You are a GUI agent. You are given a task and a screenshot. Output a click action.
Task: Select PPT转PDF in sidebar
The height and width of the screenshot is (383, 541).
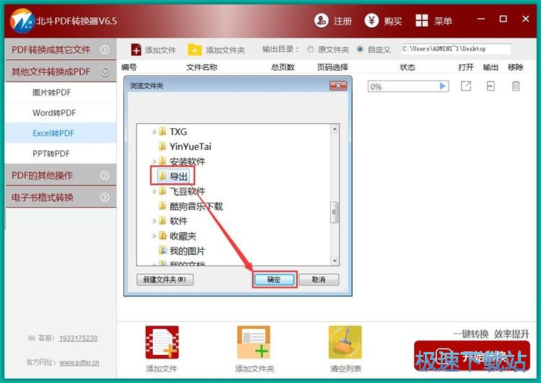[x=61, y=154]
